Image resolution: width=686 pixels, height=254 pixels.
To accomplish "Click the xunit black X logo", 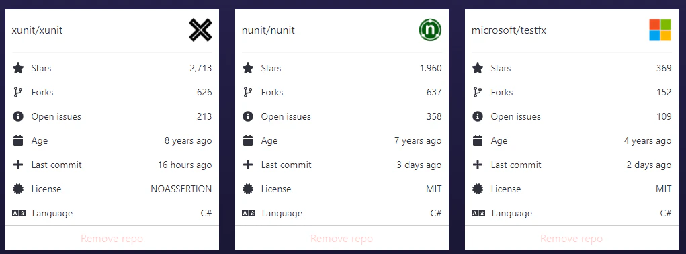I will coord(200,30).
